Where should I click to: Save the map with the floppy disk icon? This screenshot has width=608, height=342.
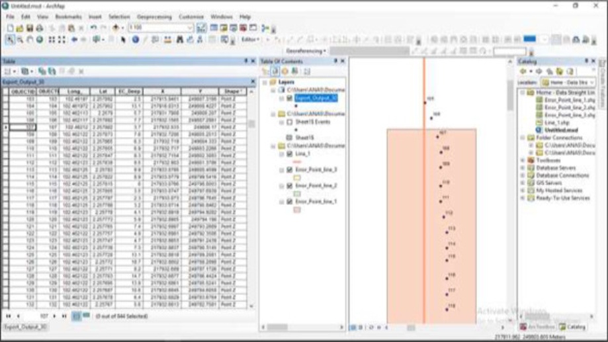30,28
